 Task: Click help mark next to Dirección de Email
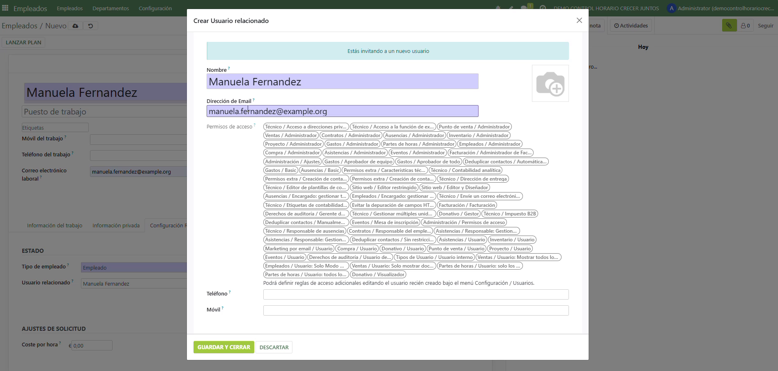point(253,100)
